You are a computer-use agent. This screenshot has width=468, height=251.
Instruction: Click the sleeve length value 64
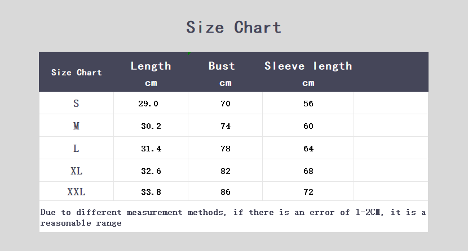[x=308, y=149]
